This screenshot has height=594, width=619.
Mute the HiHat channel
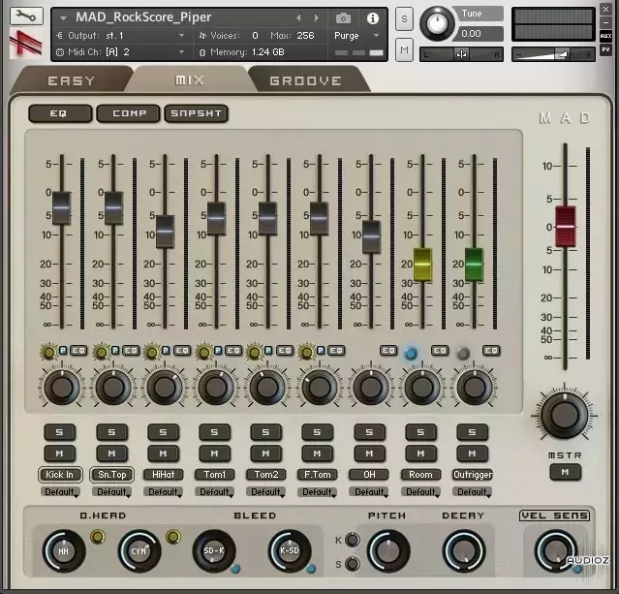coord(163,453)
